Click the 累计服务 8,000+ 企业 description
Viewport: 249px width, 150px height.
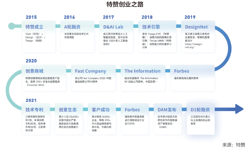point(102,123)
